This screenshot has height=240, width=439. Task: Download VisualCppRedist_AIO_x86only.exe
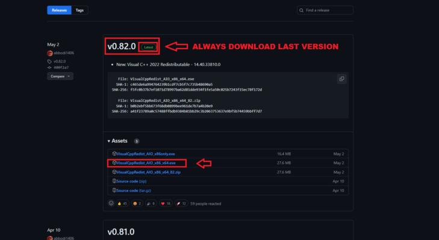145,154
